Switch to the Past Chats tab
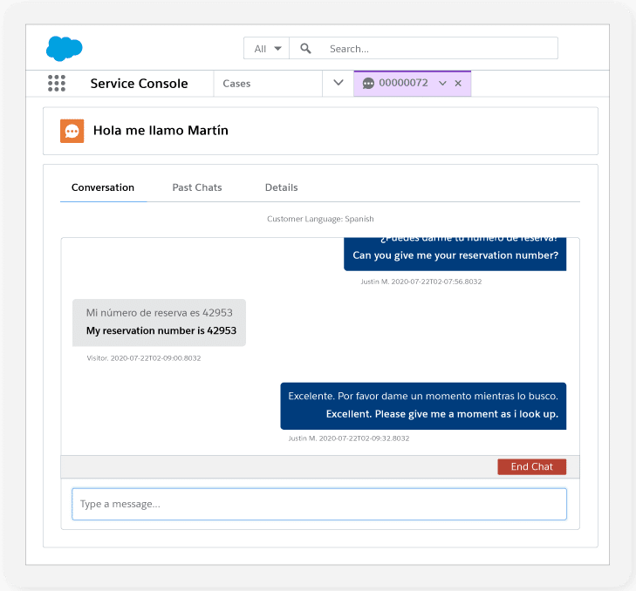This screenshot has height=591, width=636. pyautogui.click(x=197, y=187)
